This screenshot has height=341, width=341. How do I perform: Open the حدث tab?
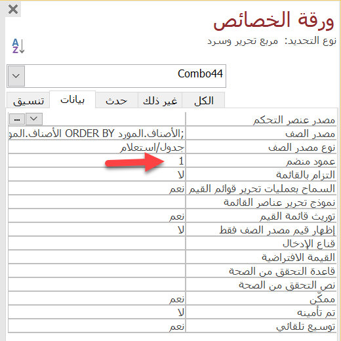(117, 101)
